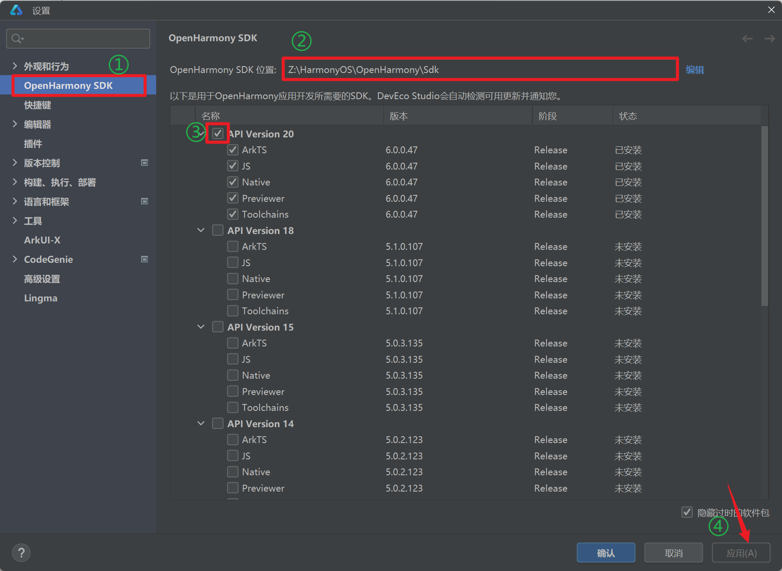
Task: Check Toolchains 5.1.0.107 checkbox
Action: coord(232,311)
